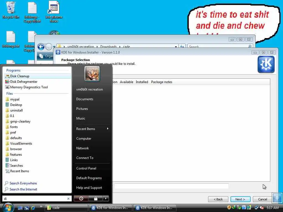Open the features folder result
This screenshot has width=283, height=212.
coord(37,155)
